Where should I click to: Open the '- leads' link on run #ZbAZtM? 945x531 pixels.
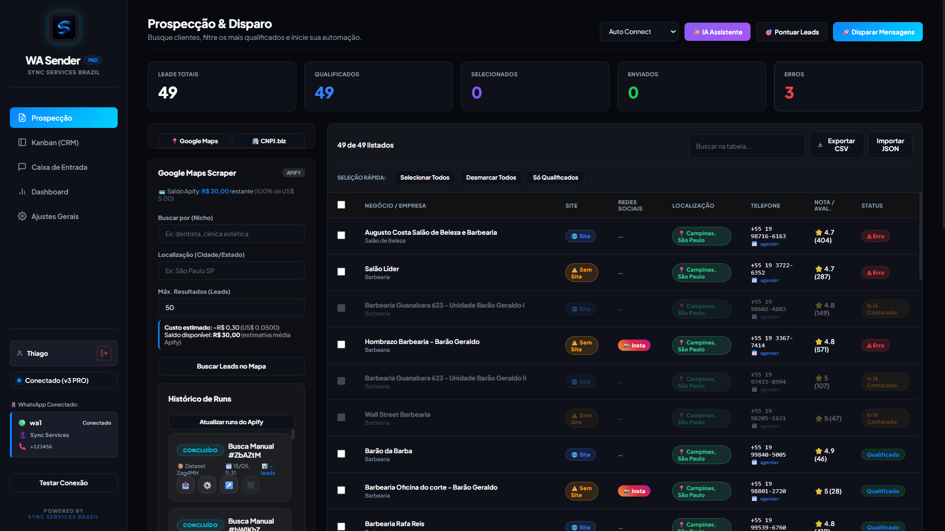268,469
